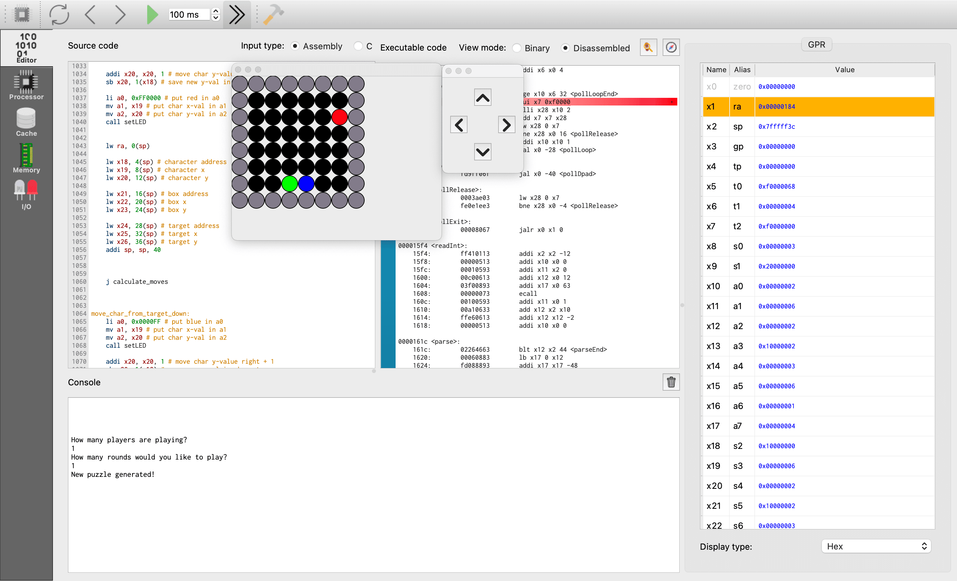Clear console with trash icon
Screen dimensions: 957x581
click(671, 382)
